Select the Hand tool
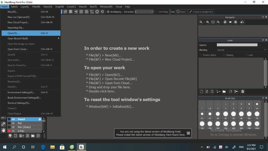Image resolution: width=268 pixels, height=151 pixels. coord(3,130)
